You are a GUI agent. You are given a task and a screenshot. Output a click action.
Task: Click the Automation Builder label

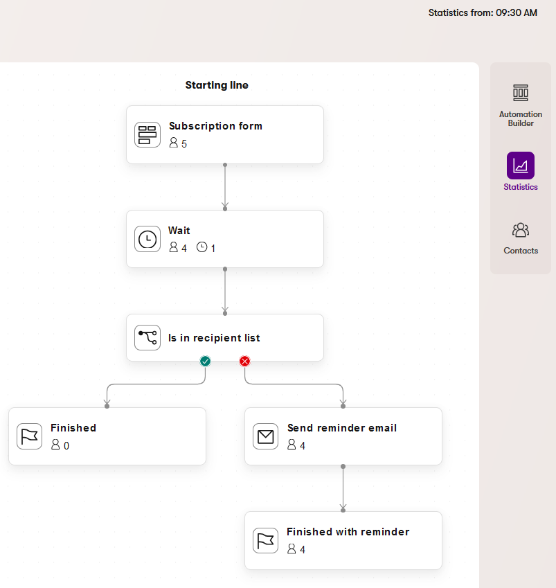[x=521, y=118]
